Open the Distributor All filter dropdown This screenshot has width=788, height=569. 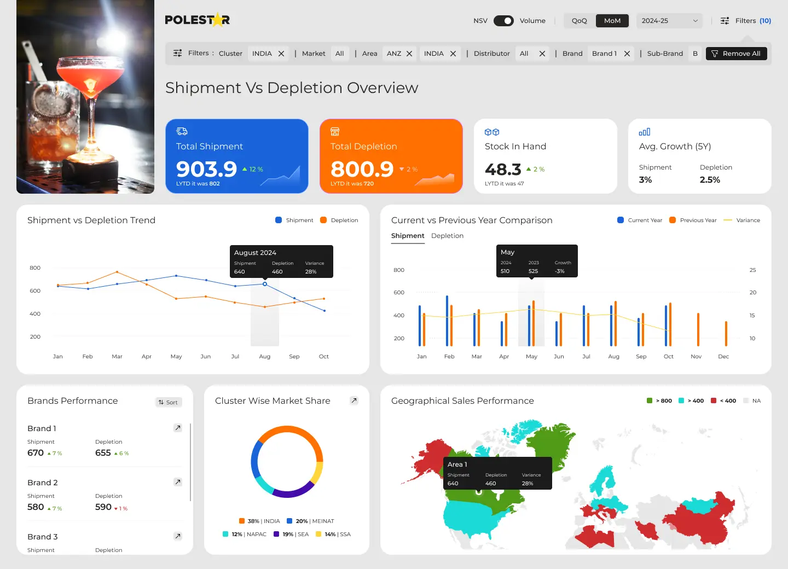click(x=524, y=53)
